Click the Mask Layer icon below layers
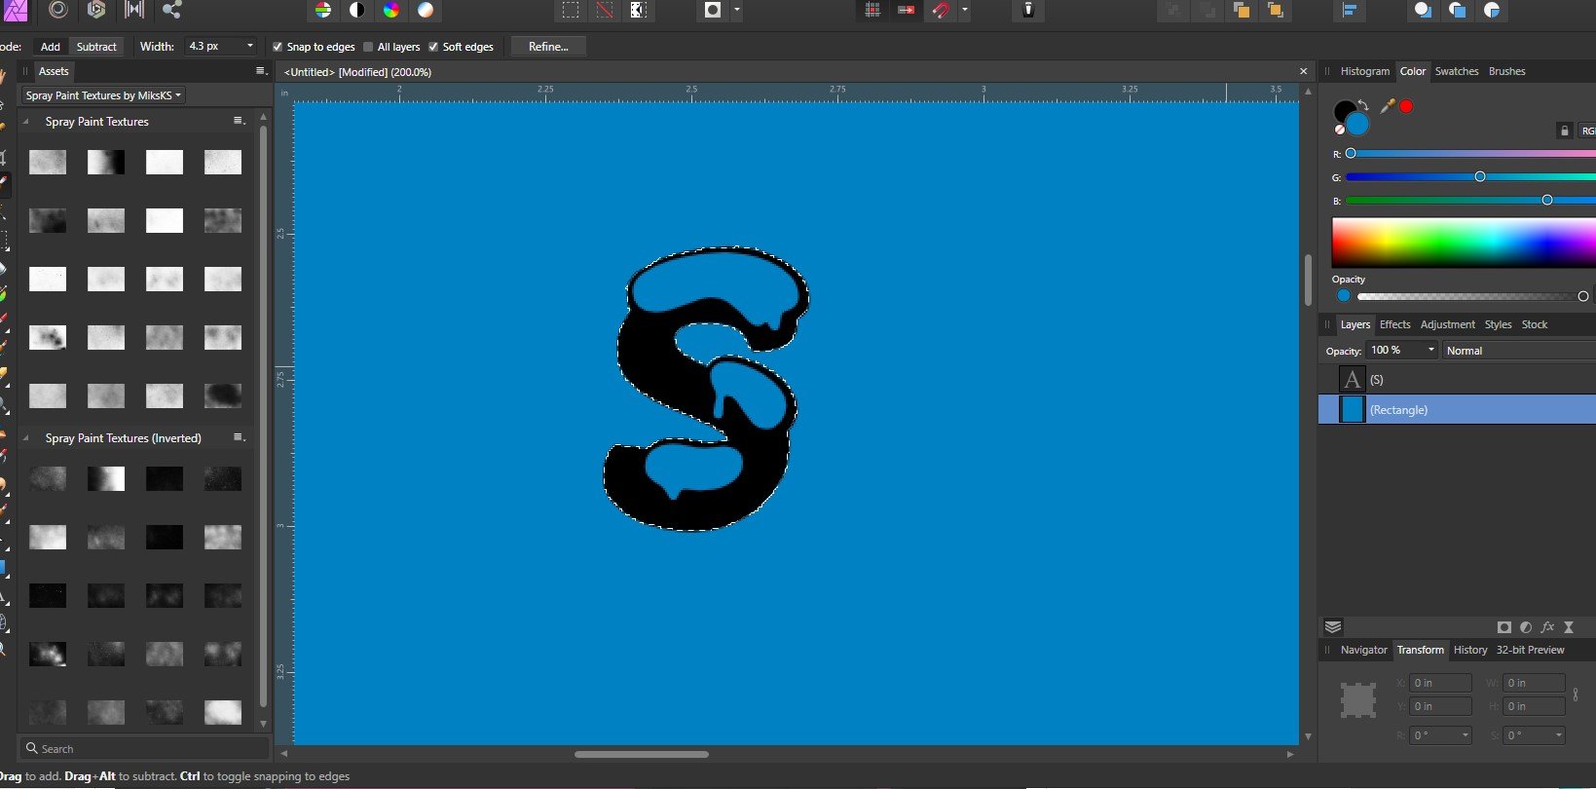1596x789 pixels. pos(1504,627)
